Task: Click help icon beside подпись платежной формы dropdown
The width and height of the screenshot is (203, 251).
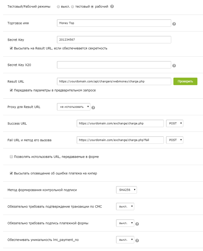Action: pyautogui.click(x=137, y=224)
